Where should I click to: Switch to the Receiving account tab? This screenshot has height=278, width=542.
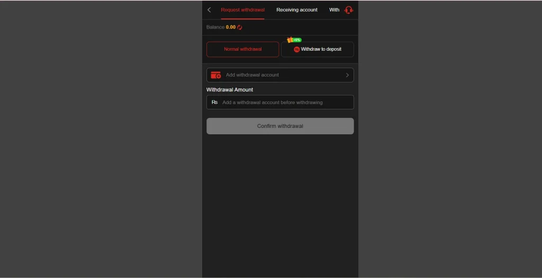click(297, 10)
